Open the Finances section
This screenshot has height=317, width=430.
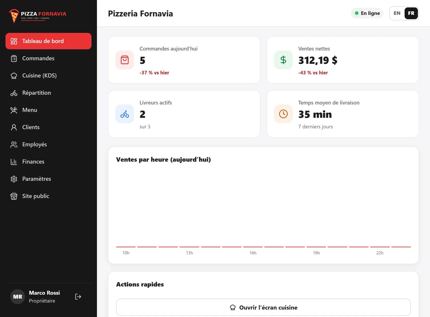coord(48,162)
